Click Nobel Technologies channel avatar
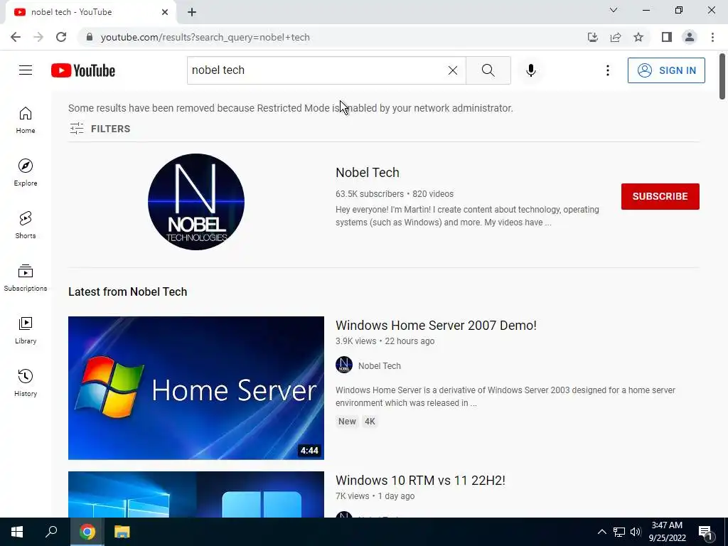The width and height of the screenshot is (728, 546). (196, 201)
